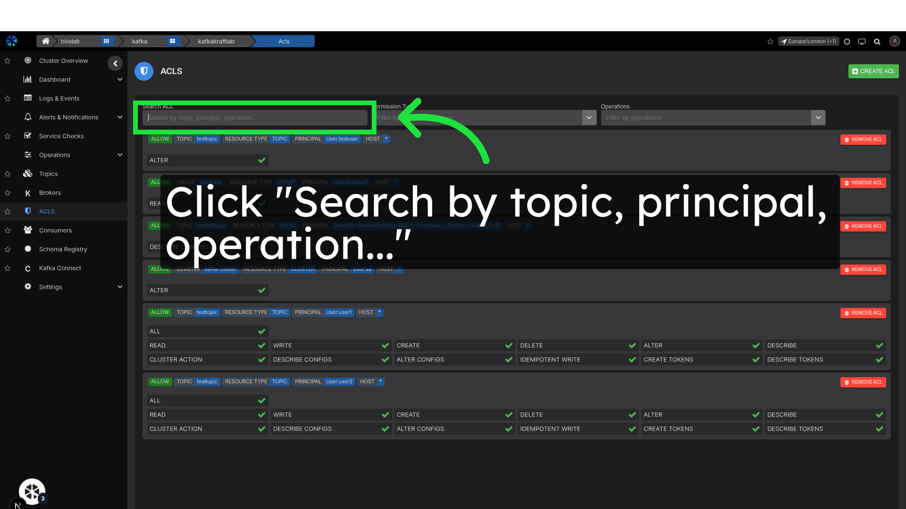The width and height of the screenshot is (906, 509).
Task: Open the Brokers section via its K icon
Action: pyautogui.click(x=28, y=192)
